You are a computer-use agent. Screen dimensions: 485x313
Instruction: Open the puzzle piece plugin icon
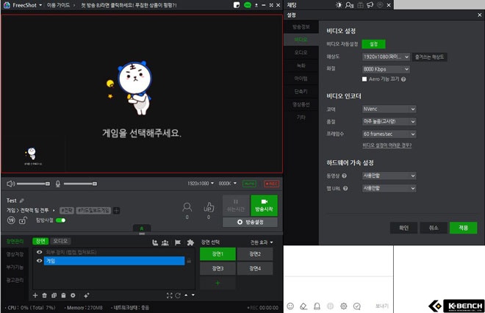190,242
